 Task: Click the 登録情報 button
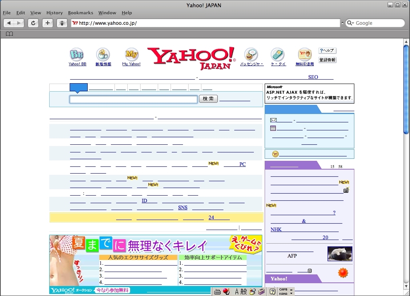click(327, 60)
